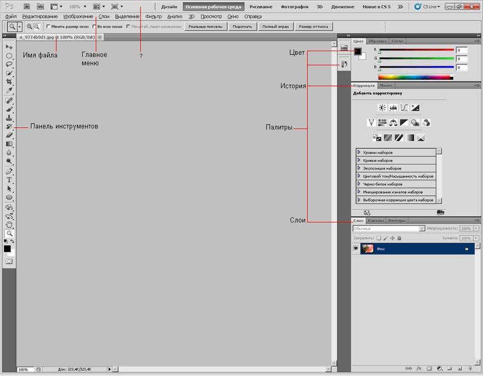Expand the "Кривые наборов" preset group
483x376 pixels.
pos(358,160)
